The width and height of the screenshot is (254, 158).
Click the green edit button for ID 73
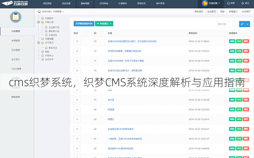click(x=232, y=41)
